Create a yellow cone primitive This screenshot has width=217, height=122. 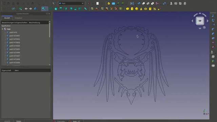point(141,9)
